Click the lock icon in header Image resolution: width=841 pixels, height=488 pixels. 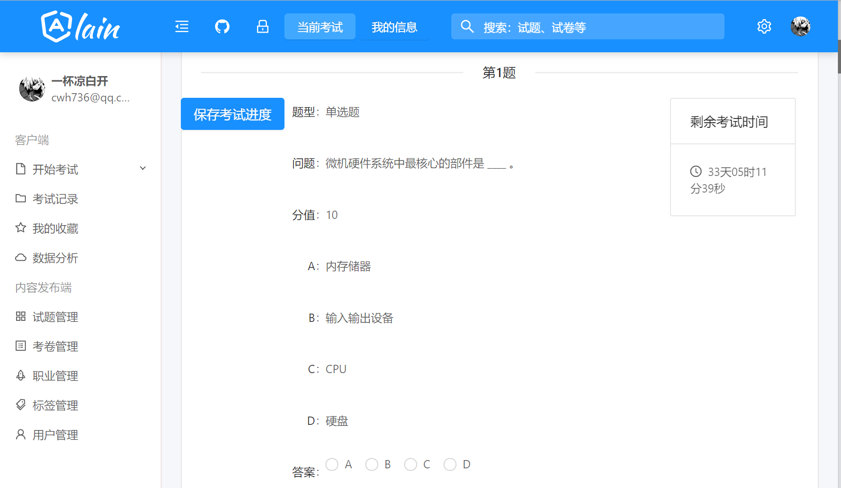[263, 26]
